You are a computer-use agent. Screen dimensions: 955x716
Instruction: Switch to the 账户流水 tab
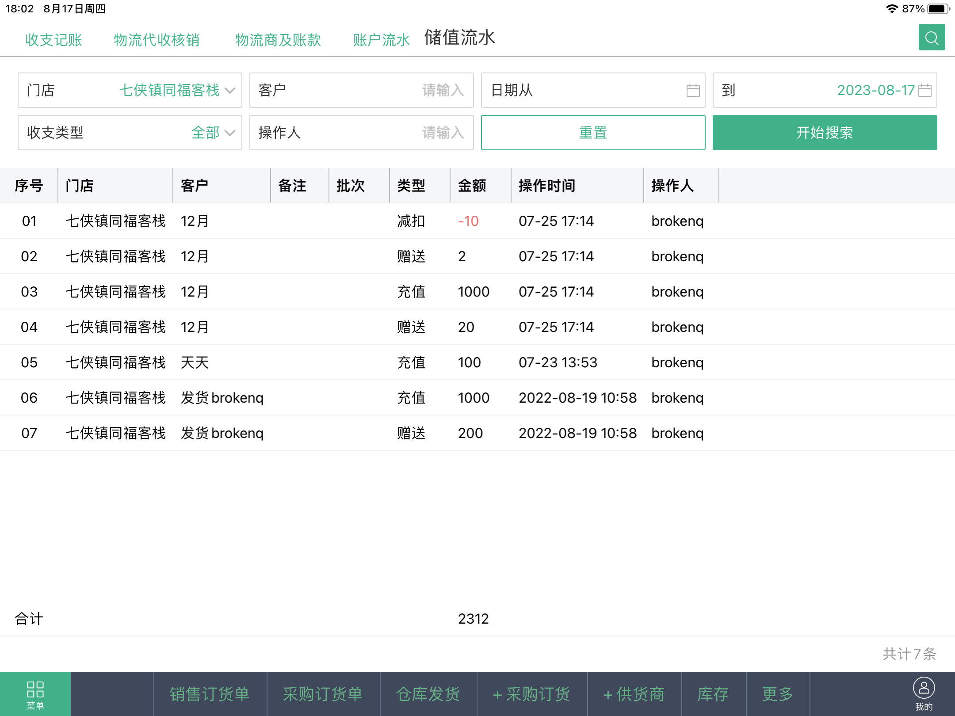pos(381,40)
